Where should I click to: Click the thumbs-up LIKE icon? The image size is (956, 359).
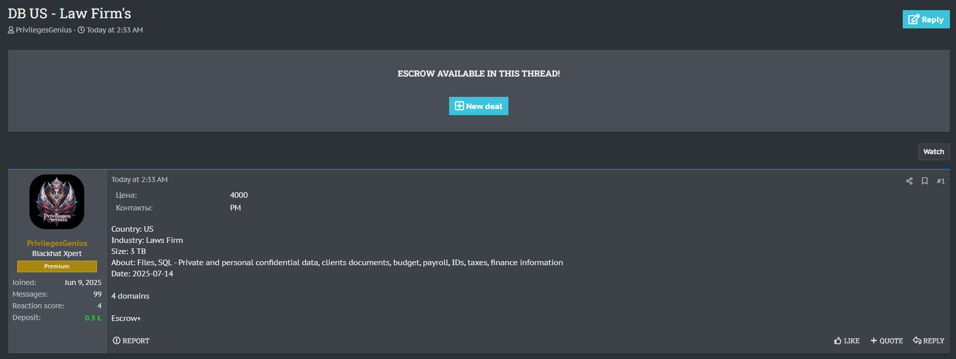pyautogui.click(x=838, y=341)
